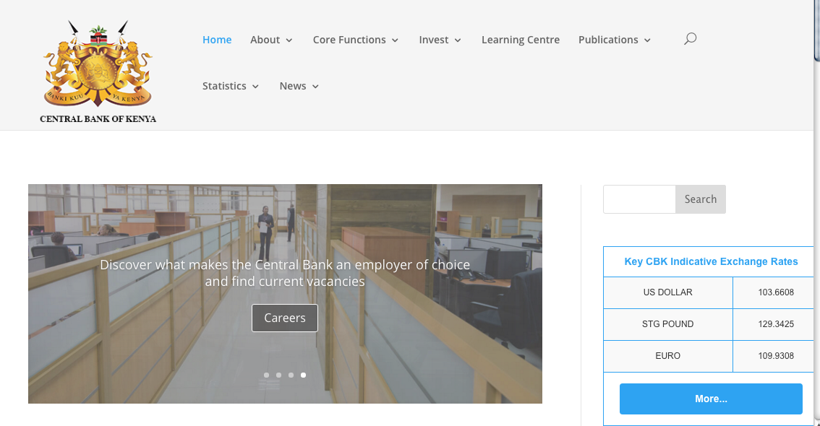
Task: Click the magnifier search icon in navigation
Action: 690,39
